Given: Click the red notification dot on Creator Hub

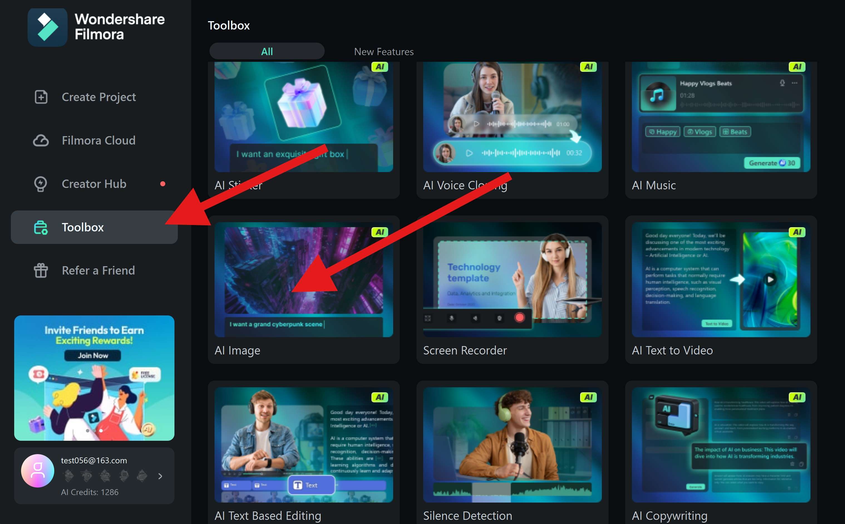Looking at the screenshot, I should [x=163, y=184].
